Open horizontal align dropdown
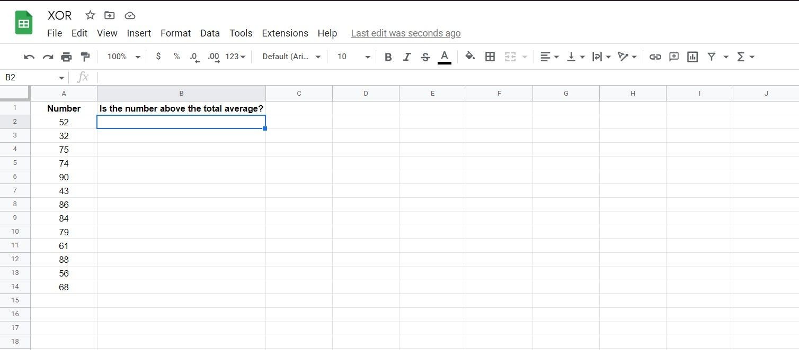Screen dimensions: 799x350 (549, 57)
